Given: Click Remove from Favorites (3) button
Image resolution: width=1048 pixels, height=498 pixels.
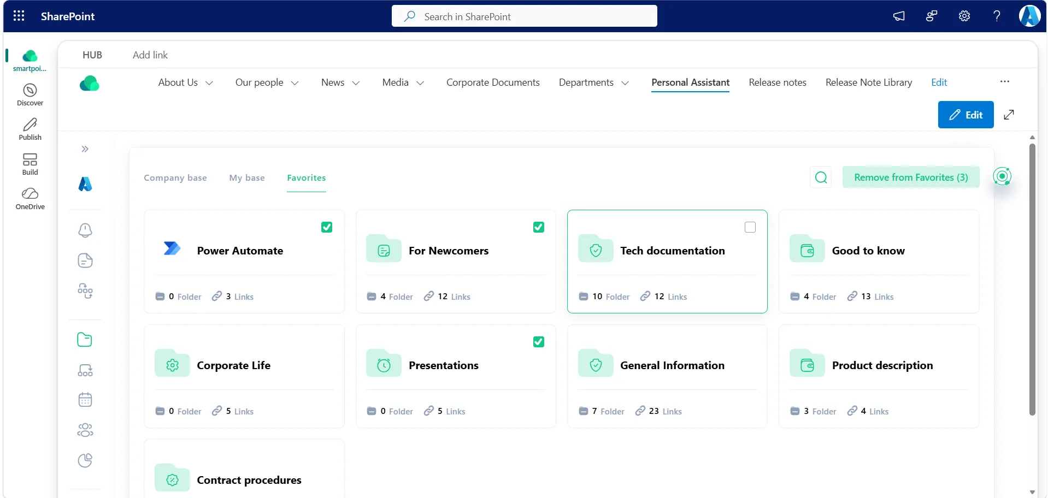Looking at the screenshot, I should coord(911,177).
